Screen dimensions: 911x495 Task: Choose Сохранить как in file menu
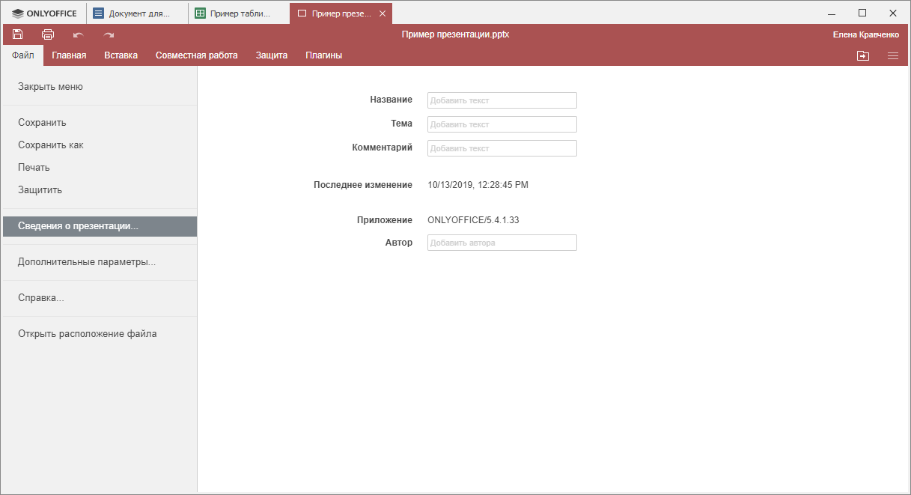[51, 145]
